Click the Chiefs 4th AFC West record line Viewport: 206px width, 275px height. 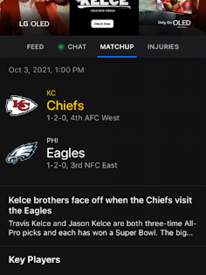click(82, 118)
